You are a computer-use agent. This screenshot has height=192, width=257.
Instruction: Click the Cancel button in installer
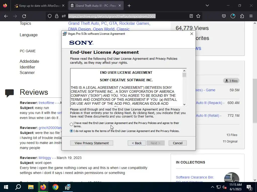(x=178, y=143)
